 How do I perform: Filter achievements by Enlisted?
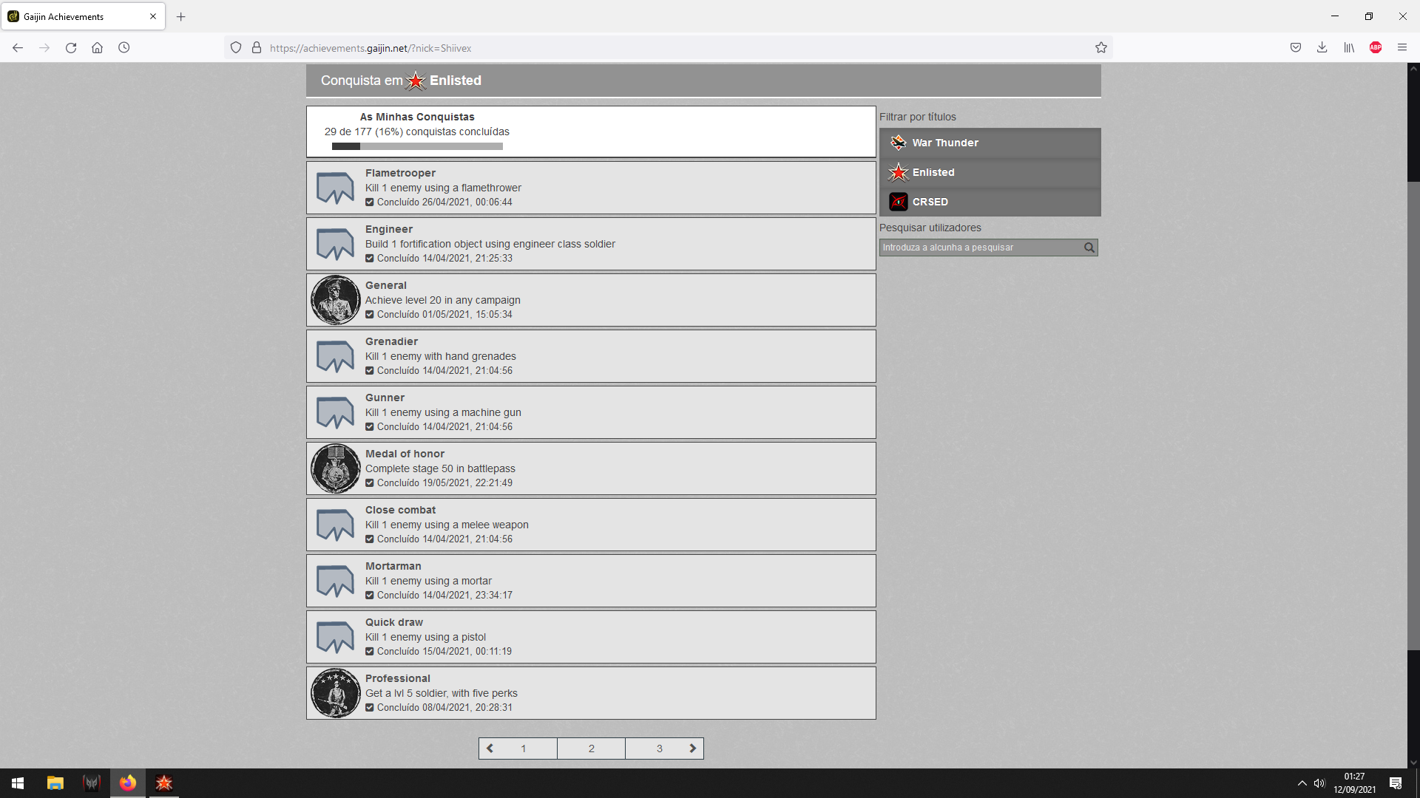pyautogui.click(x=990, y=172)
